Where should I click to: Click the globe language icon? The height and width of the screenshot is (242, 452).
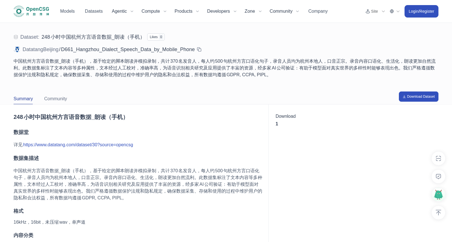[x=392, y=11]
